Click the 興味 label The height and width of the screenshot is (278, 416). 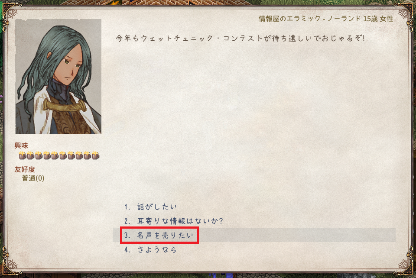click(x=21, y=145)
